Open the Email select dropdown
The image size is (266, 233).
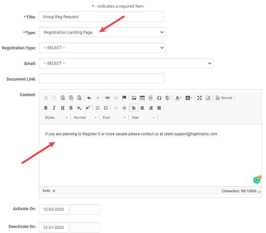(x=126, y=63)
